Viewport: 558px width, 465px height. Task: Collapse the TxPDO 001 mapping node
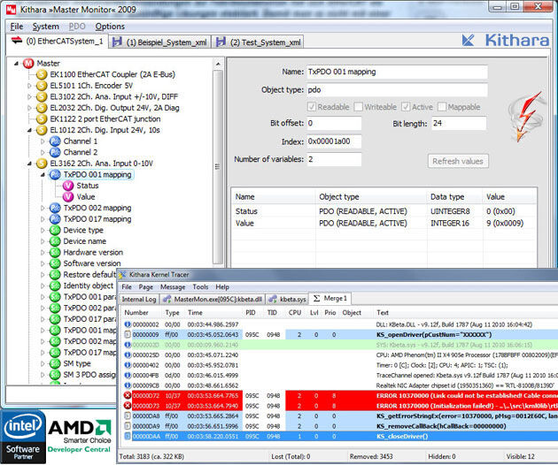(43, 175)
